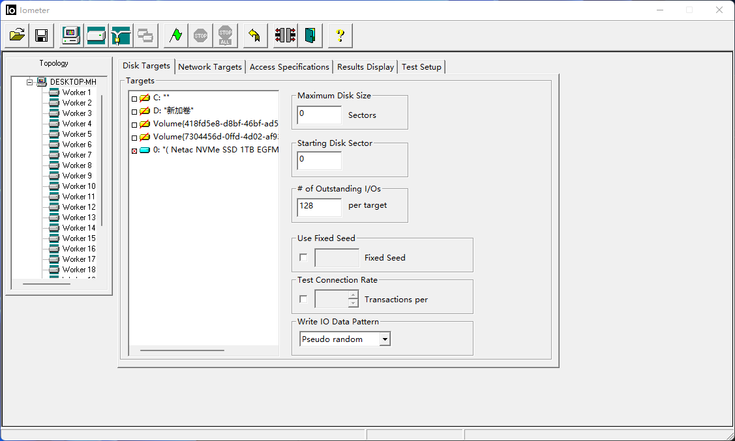Check the C: drive target box

(134, 99)
